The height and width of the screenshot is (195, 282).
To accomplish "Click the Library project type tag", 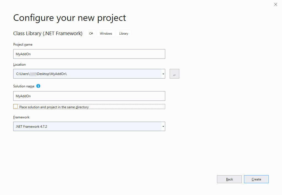I will click(x=124, y=34).
